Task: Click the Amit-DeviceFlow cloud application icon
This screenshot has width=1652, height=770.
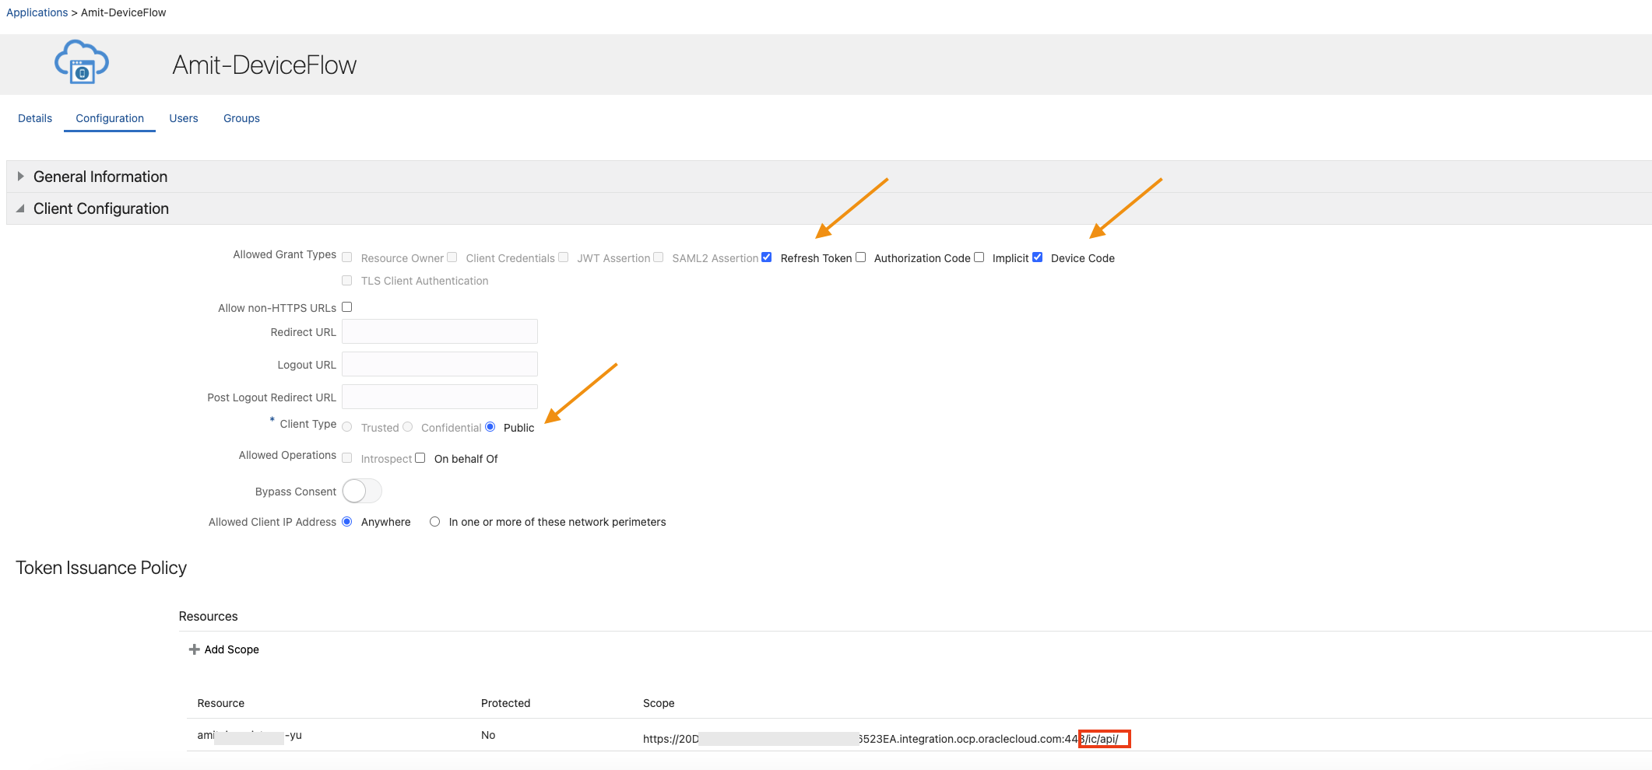Action: pos(81,62)
